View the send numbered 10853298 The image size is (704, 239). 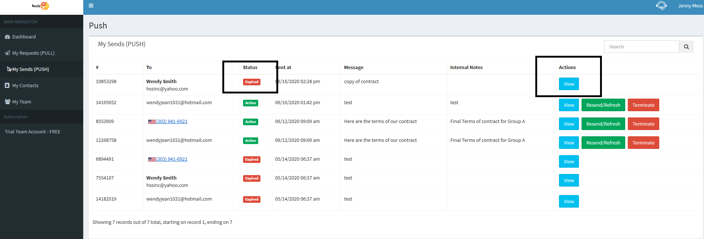coord(569,84)
